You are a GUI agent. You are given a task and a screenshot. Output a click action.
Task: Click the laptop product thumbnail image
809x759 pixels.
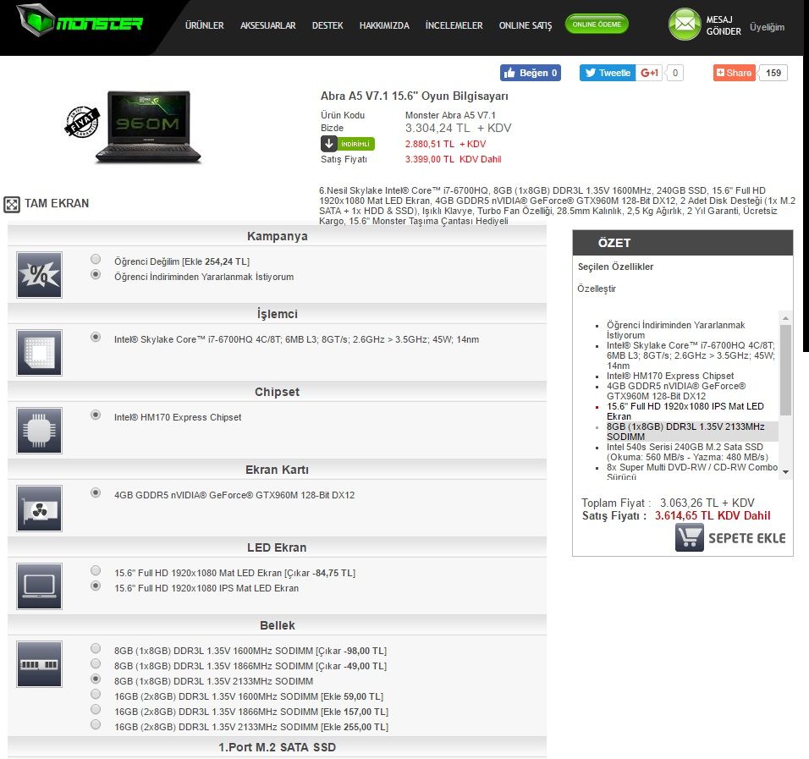click(149, 126)
